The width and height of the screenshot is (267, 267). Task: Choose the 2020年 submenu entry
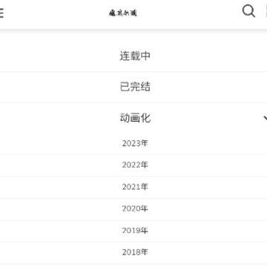pos(135,209)
